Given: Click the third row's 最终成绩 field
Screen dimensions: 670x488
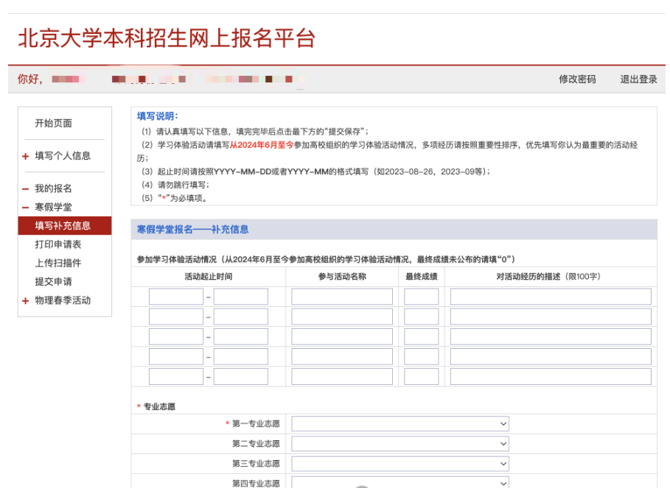Looking at the screenshot, I should [422, 336].
